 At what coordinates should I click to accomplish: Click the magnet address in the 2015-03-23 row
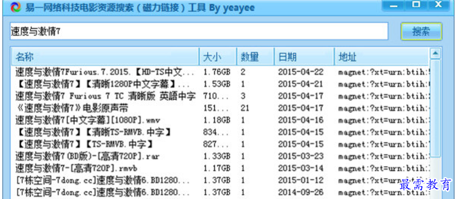point(383,156)
